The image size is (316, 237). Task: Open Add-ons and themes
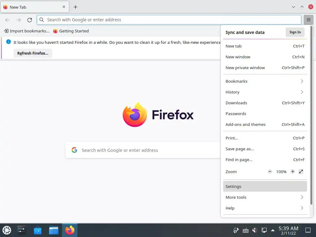pos(265,125)
